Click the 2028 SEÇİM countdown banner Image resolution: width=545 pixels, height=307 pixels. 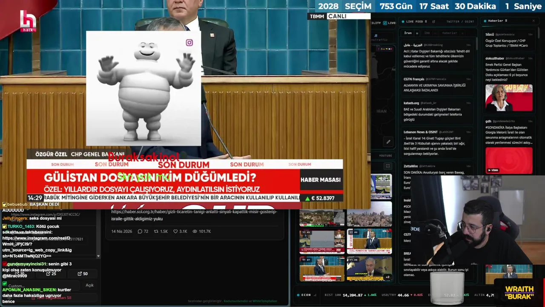click(x=430, y=6)
